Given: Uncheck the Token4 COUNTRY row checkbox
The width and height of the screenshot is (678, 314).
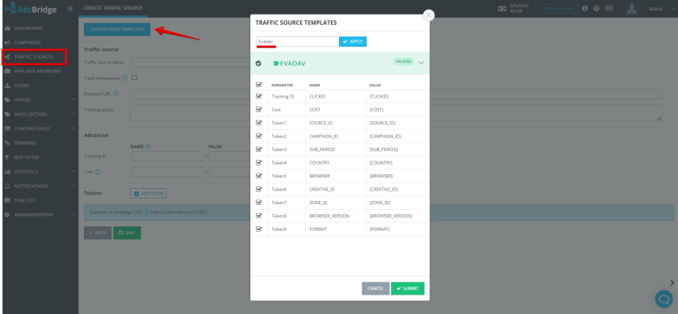Looking at the screenshot, I should (259, 162).
